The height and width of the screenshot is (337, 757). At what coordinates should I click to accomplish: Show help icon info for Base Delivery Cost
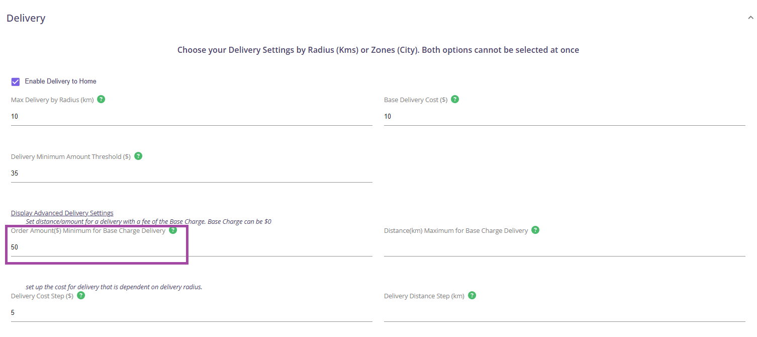point(455,99)
